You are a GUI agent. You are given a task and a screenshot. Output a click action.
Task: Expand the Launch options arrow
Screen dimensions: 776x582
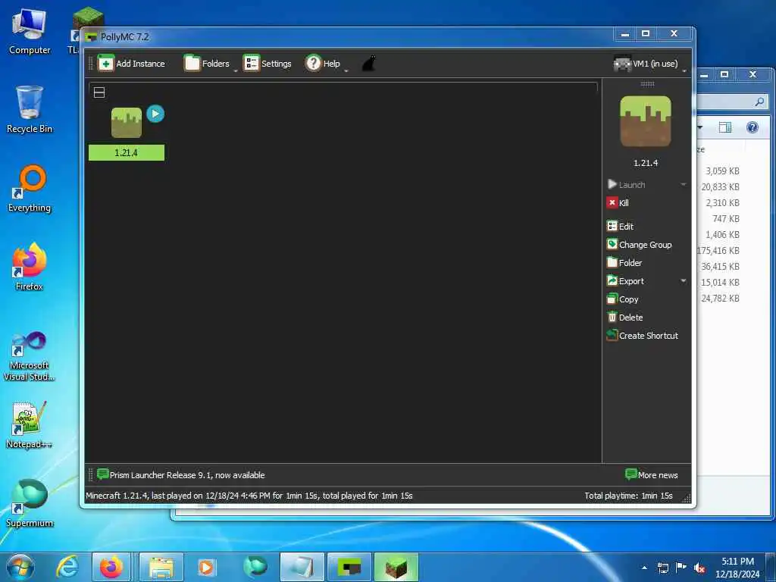click(x=684, y=185)
